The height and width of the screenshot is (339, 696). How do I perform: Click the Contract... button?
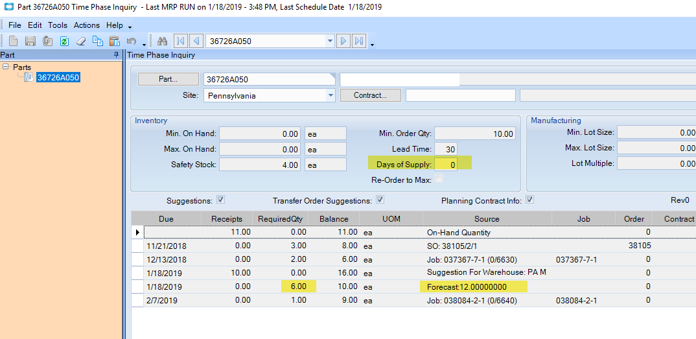[x=370, y=95]
